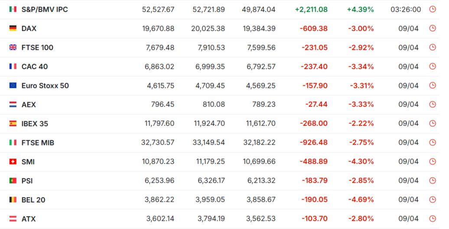Click the clock icon in SMI row
Screen dimensions: 449x229
[433, 161]
